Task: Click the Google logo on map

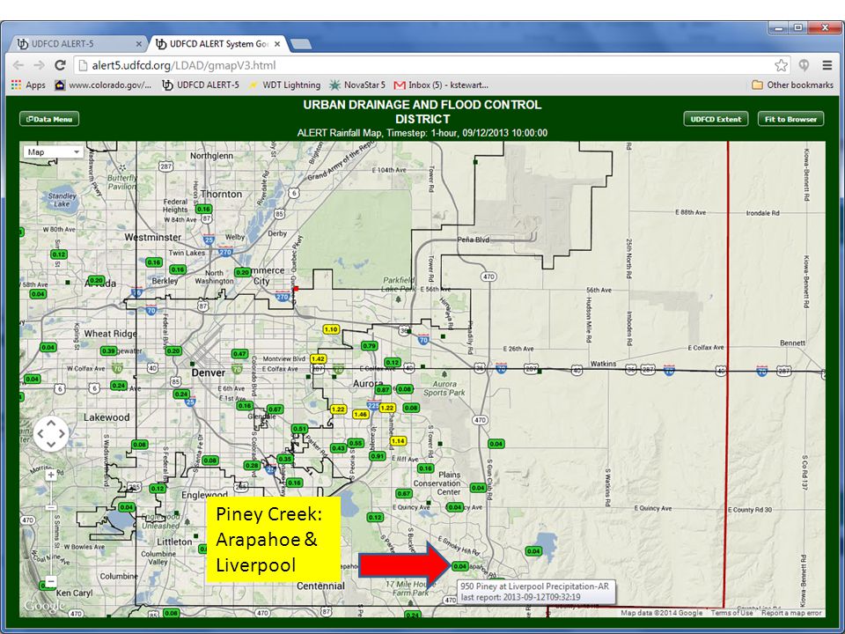Action: tap(44, 606)
